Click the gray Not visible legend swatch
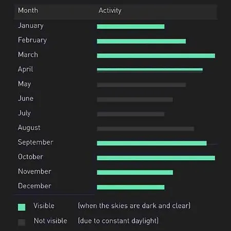 tap(22, 222)
